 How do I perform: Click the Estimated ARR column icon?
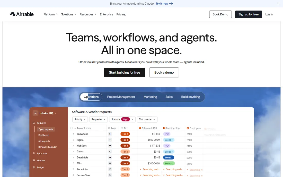pos(140,128)
